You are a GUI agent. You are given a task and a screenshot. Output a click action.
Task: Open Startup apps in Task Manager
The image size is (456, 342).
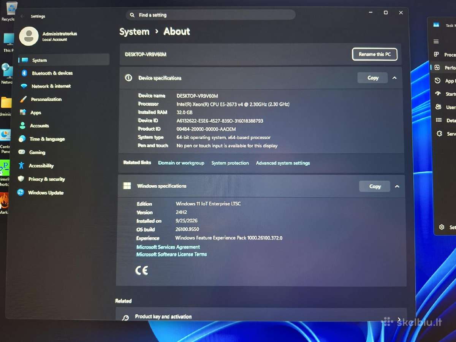(x=445, y=94)
